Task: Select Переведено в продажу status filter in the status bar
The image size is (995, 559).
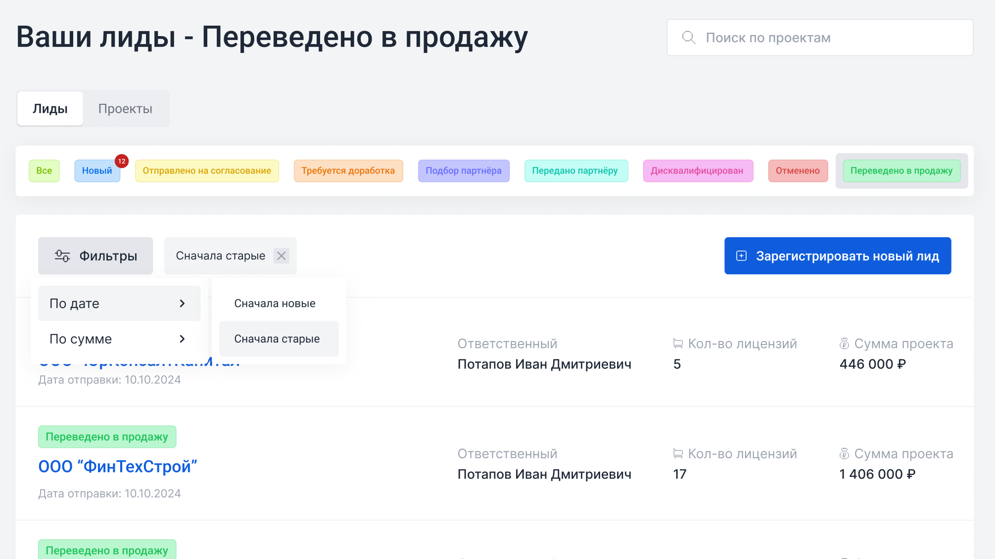Action: [x=901, y=171]
